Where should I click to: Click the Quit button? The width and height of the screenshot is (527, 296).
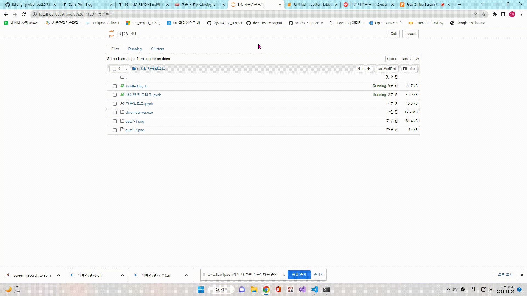(x=394, y=34)
